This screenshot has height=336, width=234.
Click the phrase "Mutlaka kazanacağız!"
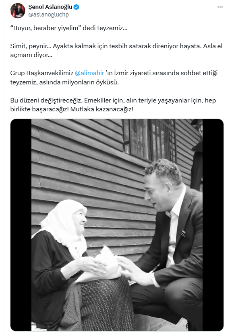[x=102, y=109]
